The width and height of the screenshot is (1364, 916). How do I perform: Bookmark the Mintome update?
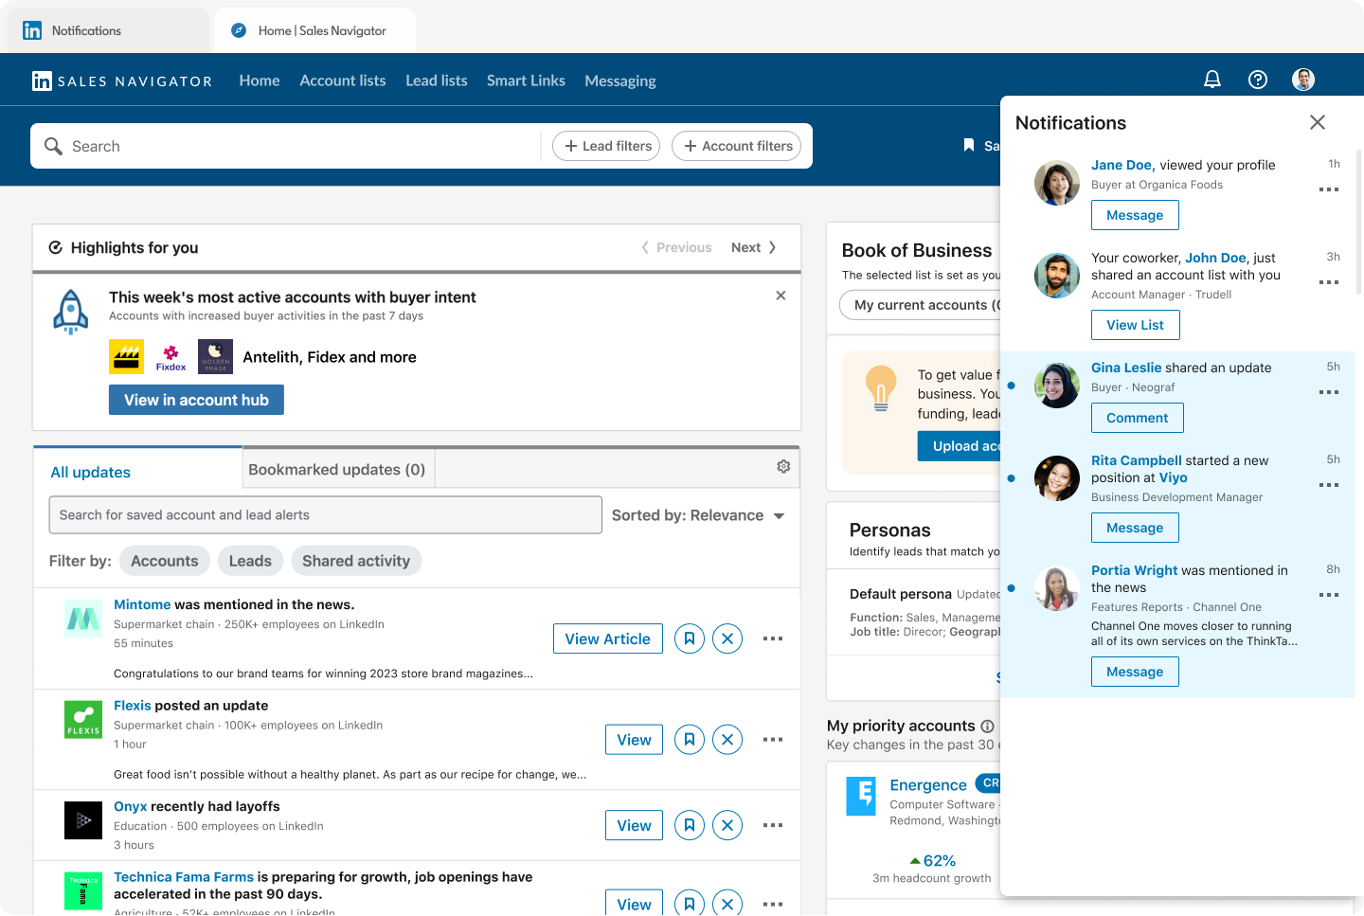pyautogui.click(x=690, y=638)
